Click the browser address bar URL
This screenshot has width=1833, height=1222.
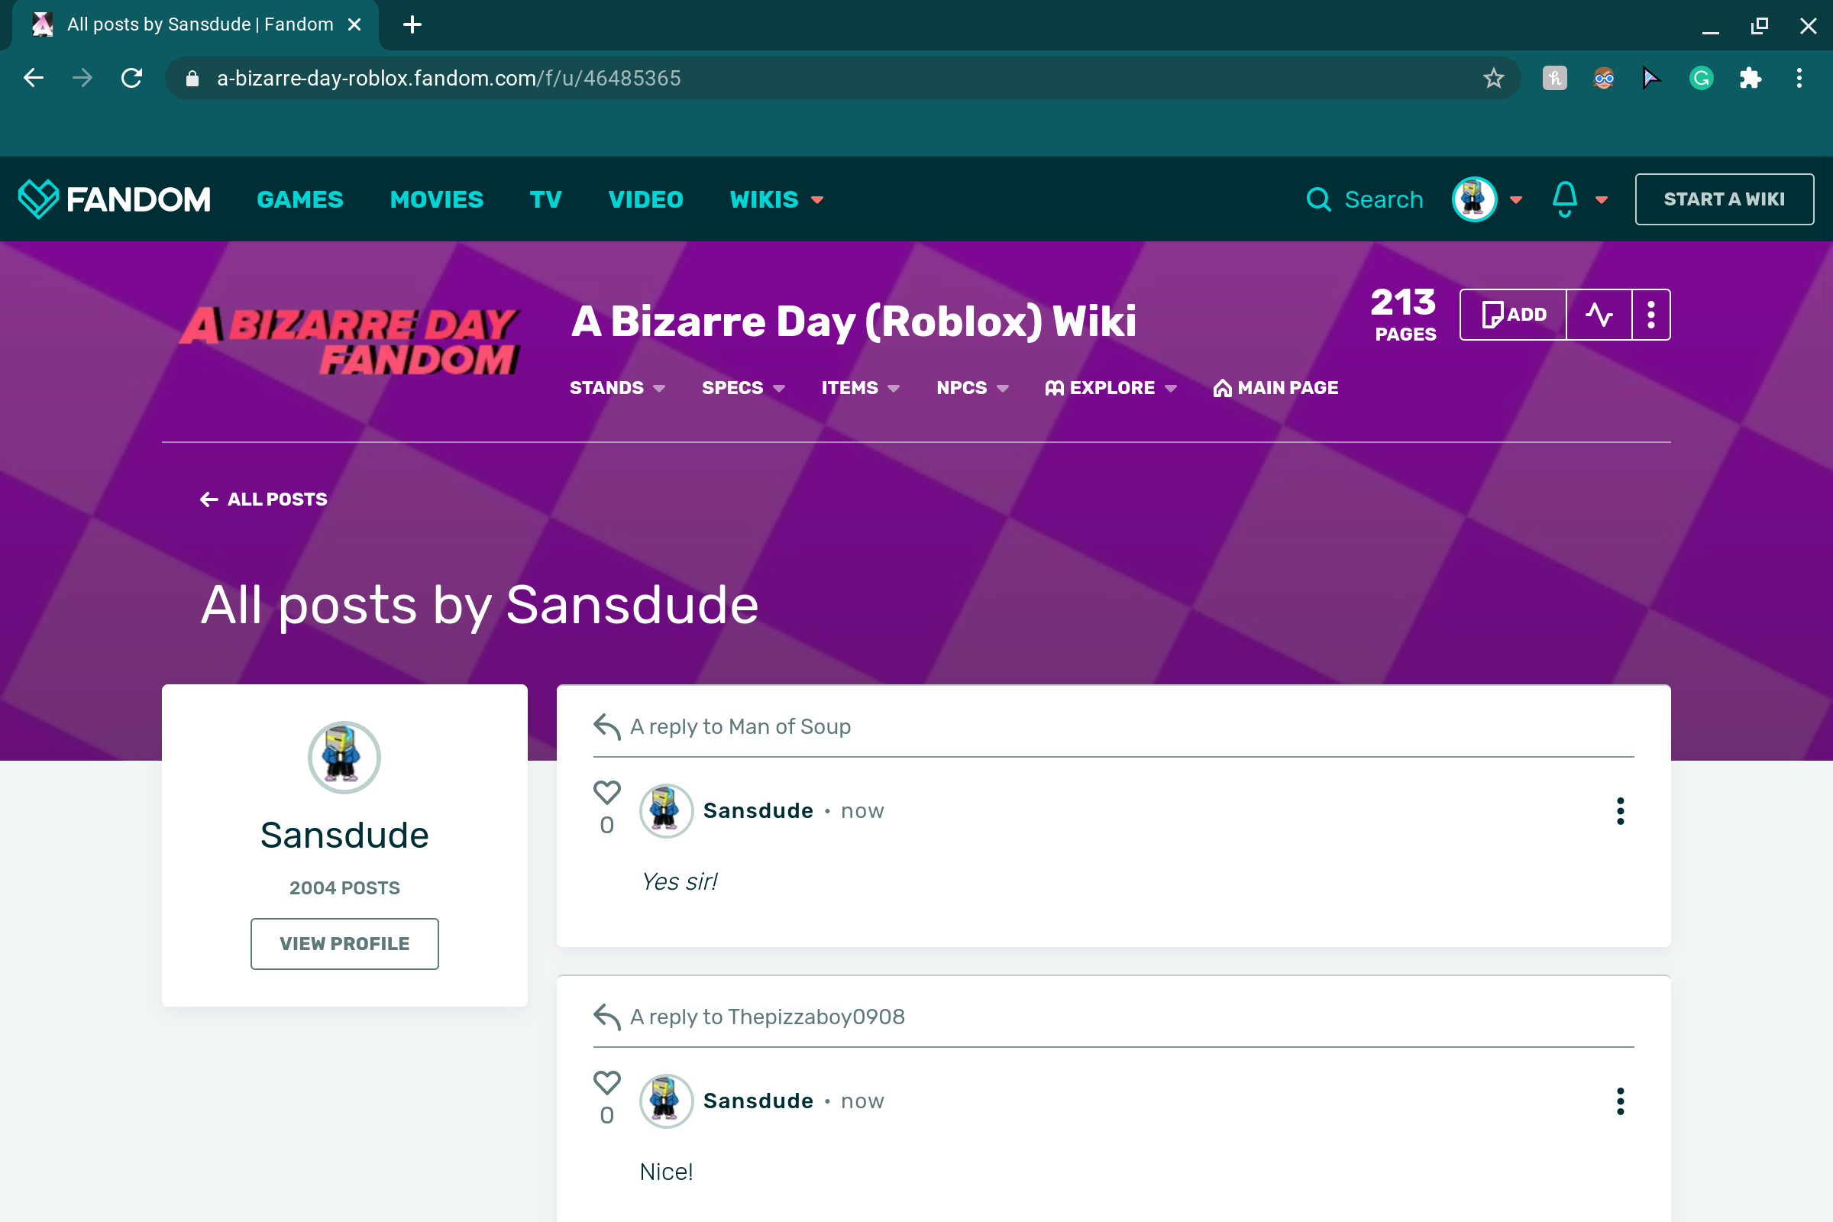(449, 78)
